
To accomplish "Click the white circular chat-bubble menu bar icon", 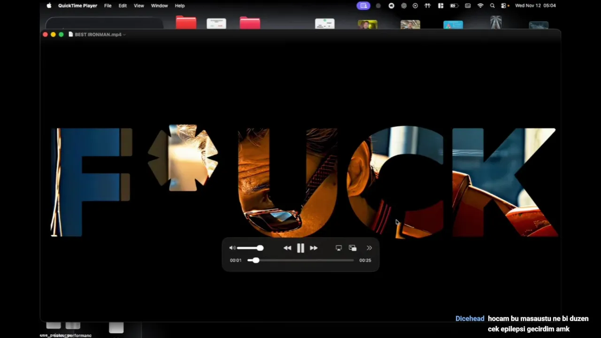I will click(x=391, y=6).
